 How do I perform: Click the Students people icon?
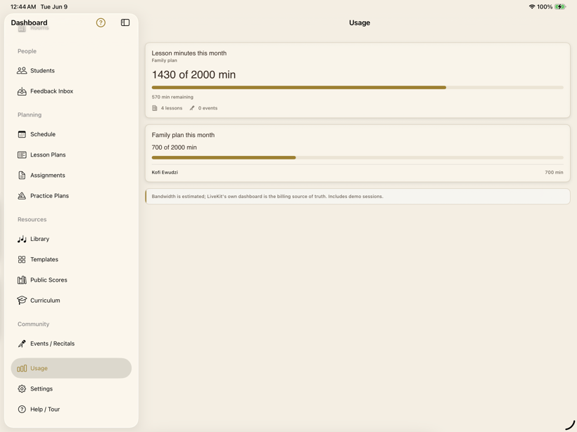(22, 70)
